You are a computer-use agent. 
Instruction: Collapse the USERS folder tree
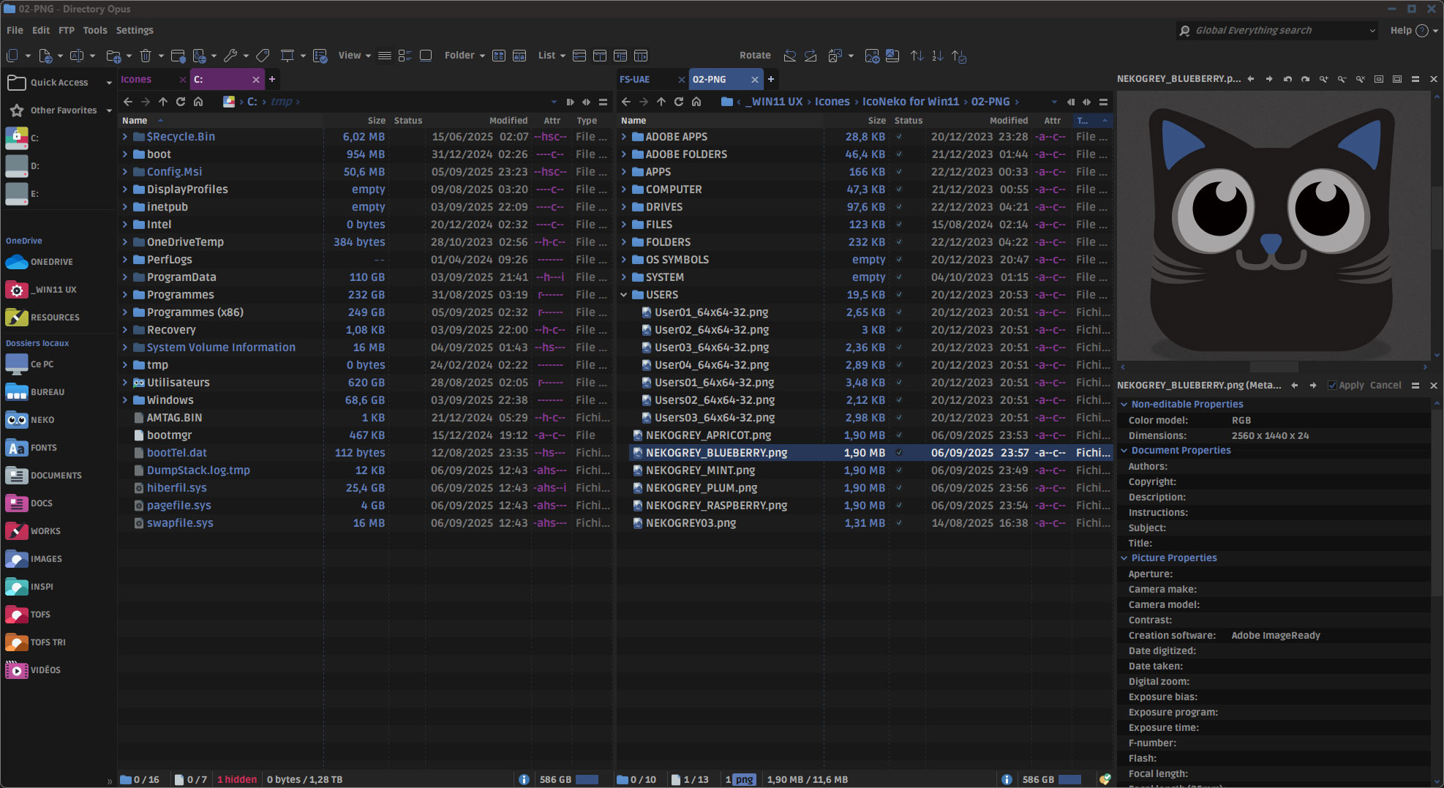click(624, 295)
